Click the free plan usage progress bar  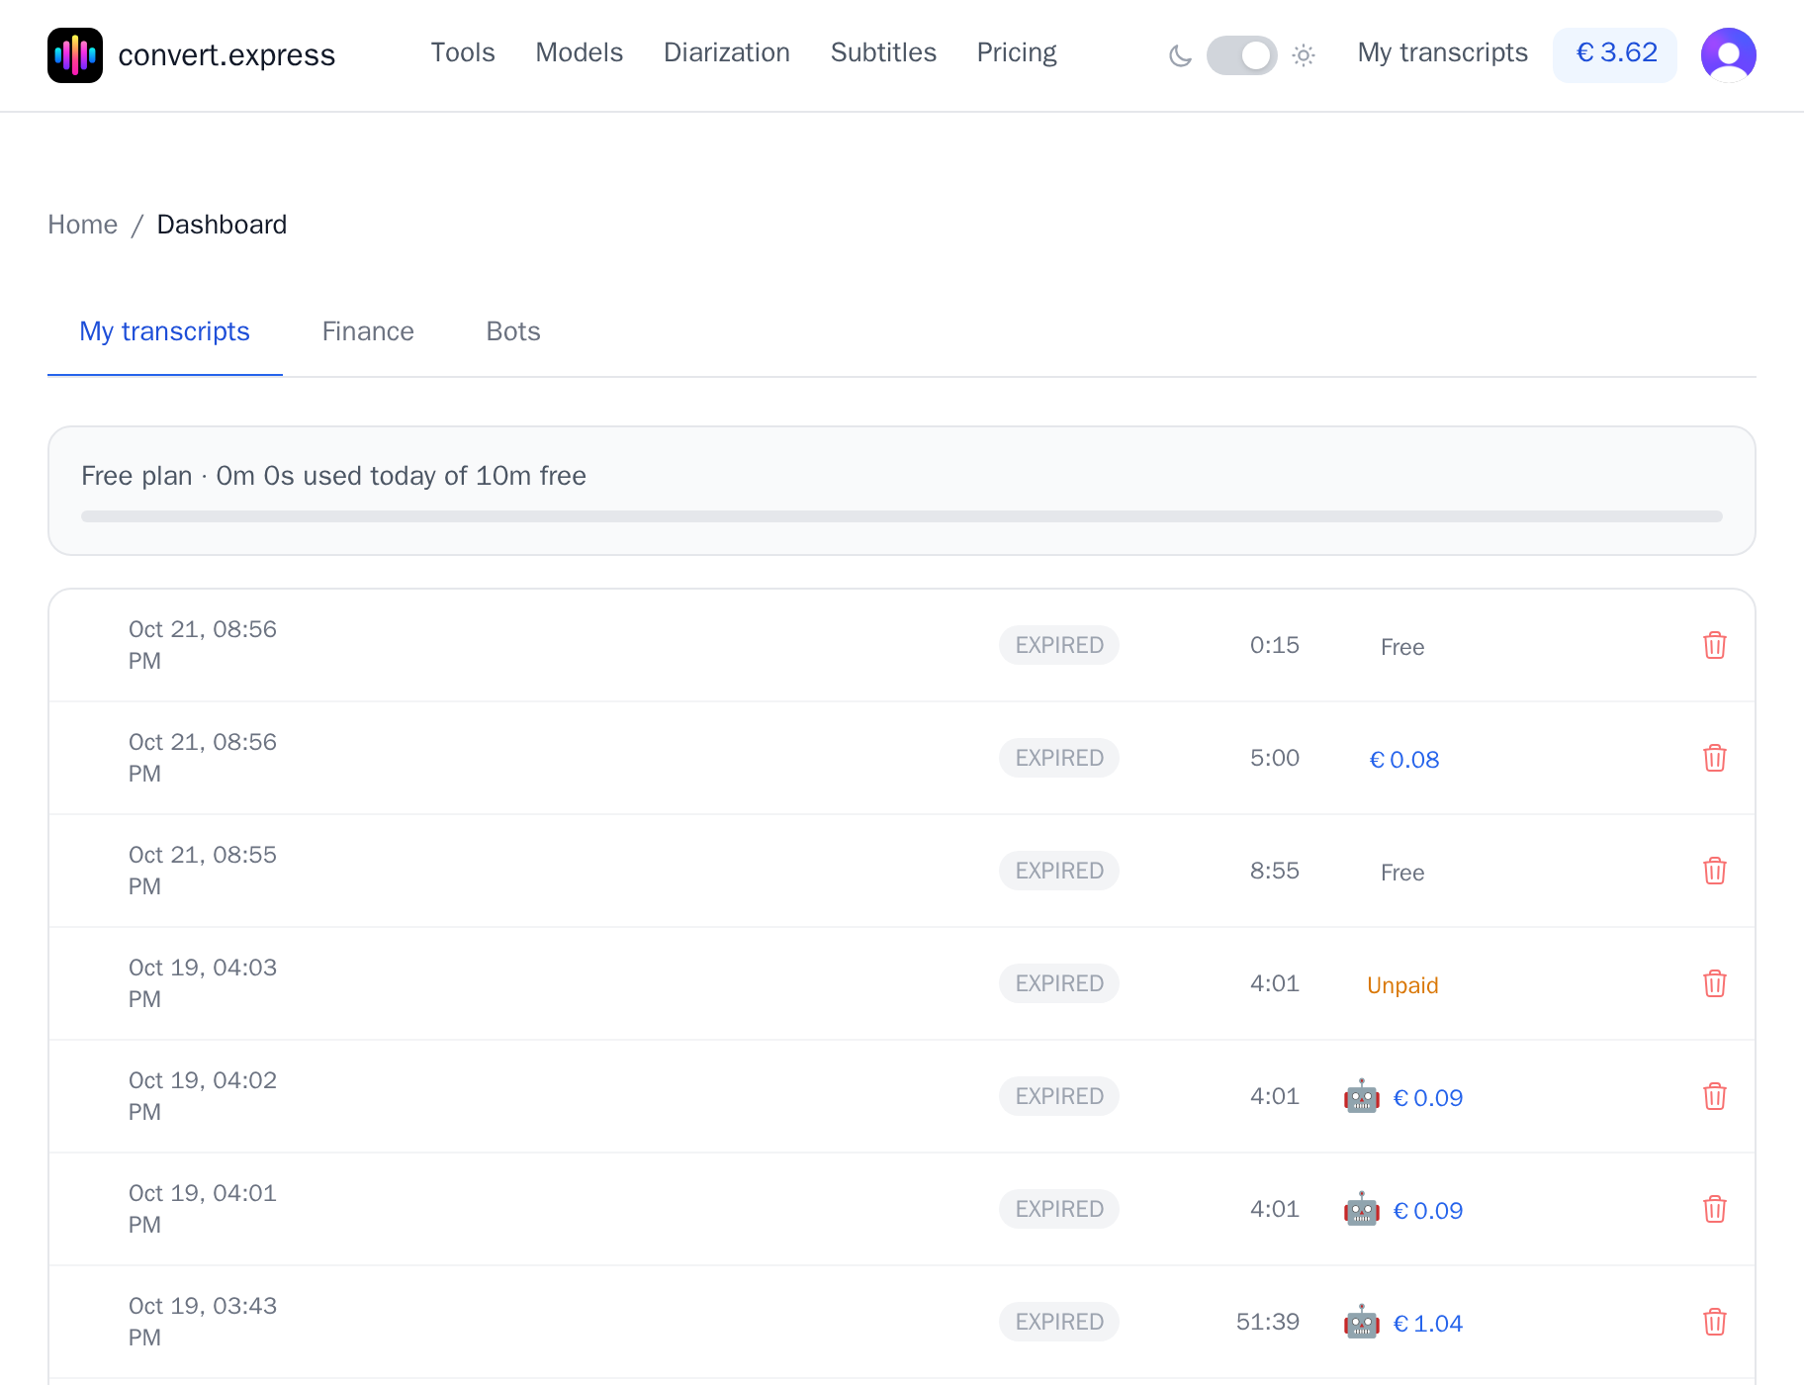(902, 516)
